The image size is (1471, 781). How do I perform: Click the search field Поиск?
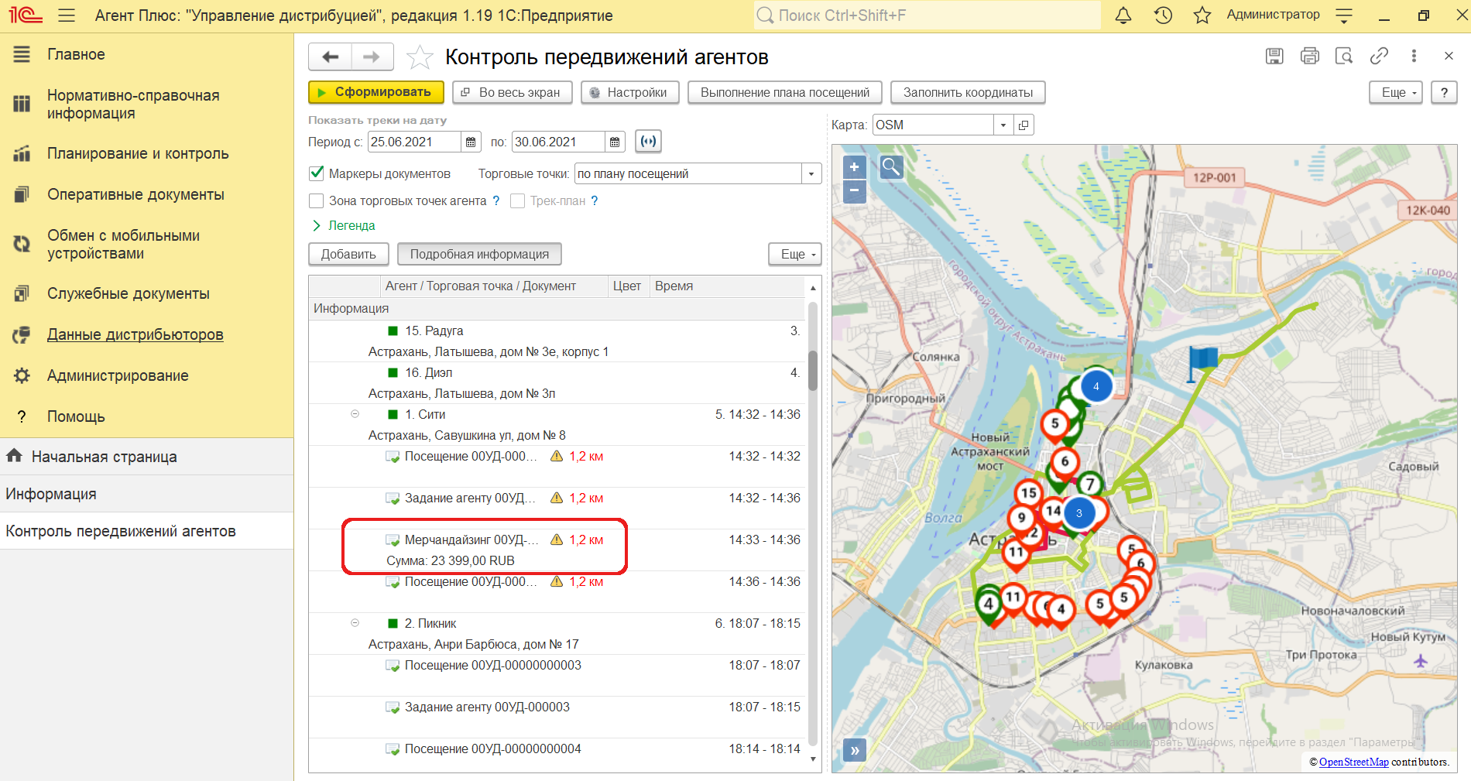(x=927, y=15)
